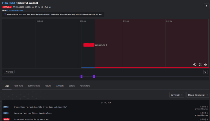Image resolution: width=210 pixels, height=121 pixels.
Task: Click the AI summary icon before error text
Action: (x=5, y=14)
